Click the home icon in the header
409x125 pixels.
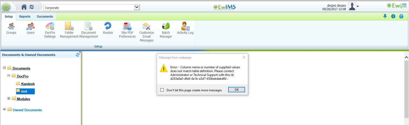[24, 7]
